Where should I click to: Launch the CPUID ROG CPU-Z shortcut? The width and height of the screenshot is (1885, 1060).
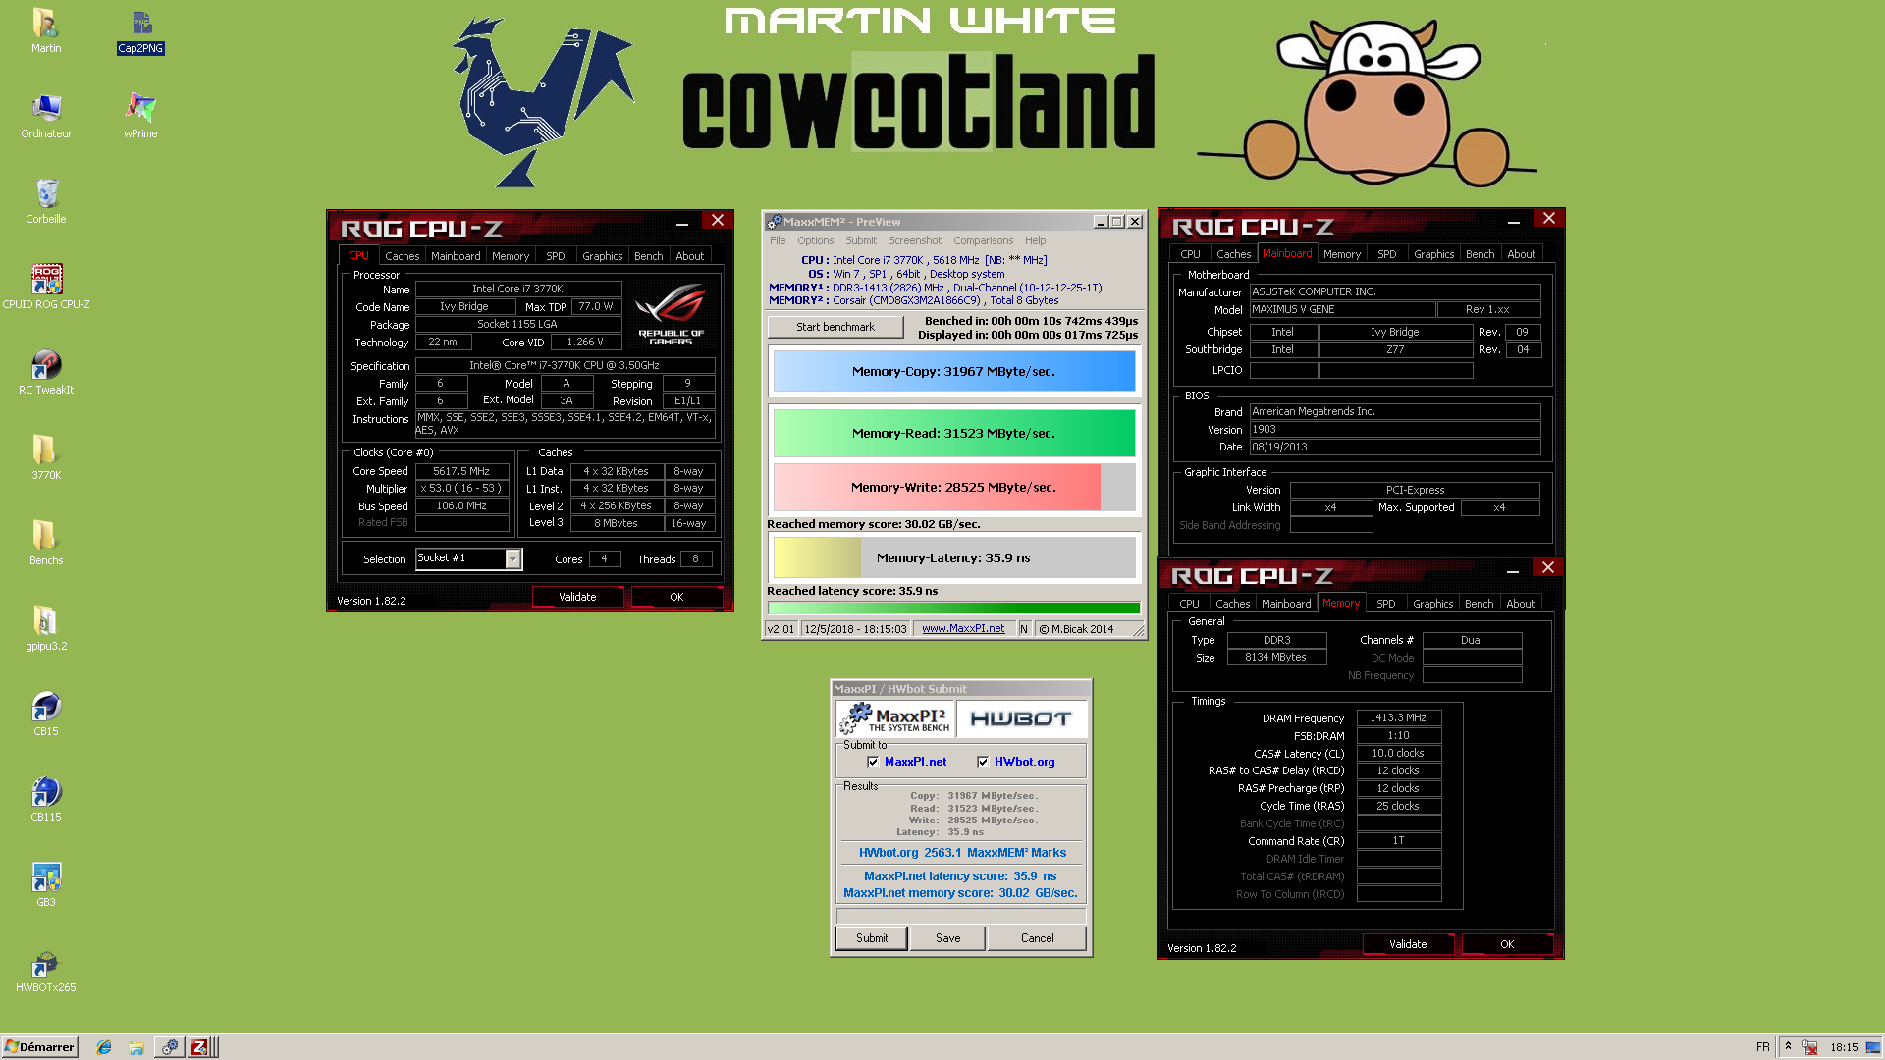pos(46,287)
